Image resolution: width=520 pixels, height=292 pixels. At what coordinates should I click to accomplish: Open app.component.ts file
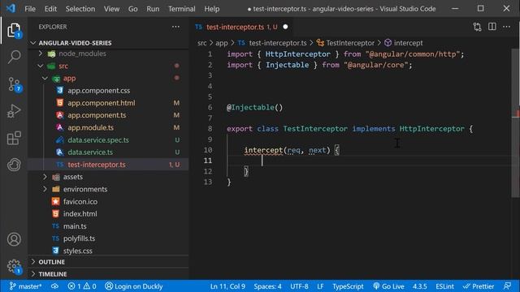[97, 115]
